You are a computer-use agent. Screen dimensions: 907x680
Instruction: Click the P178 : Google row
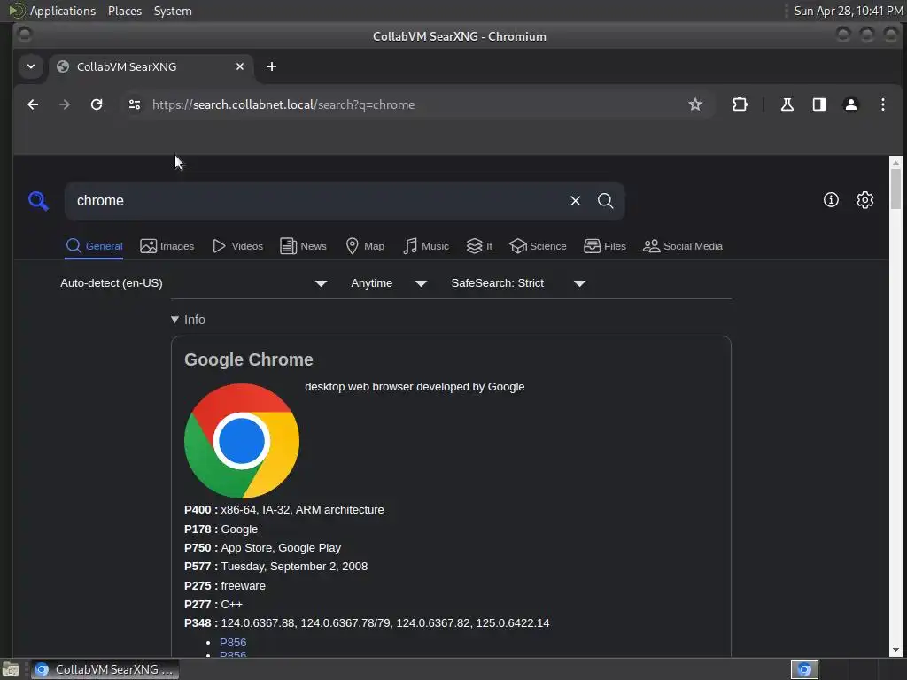(x=221, y=529)
